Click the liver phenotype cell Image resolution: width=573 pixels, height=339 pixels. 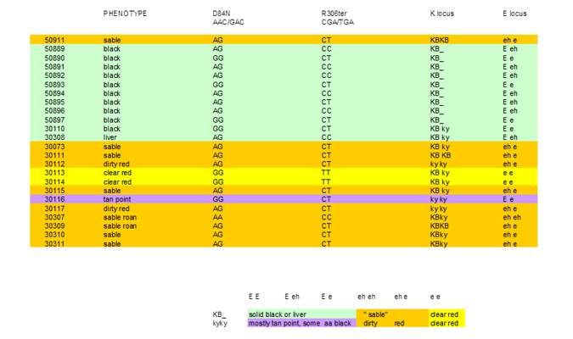[x=111, y=136]
